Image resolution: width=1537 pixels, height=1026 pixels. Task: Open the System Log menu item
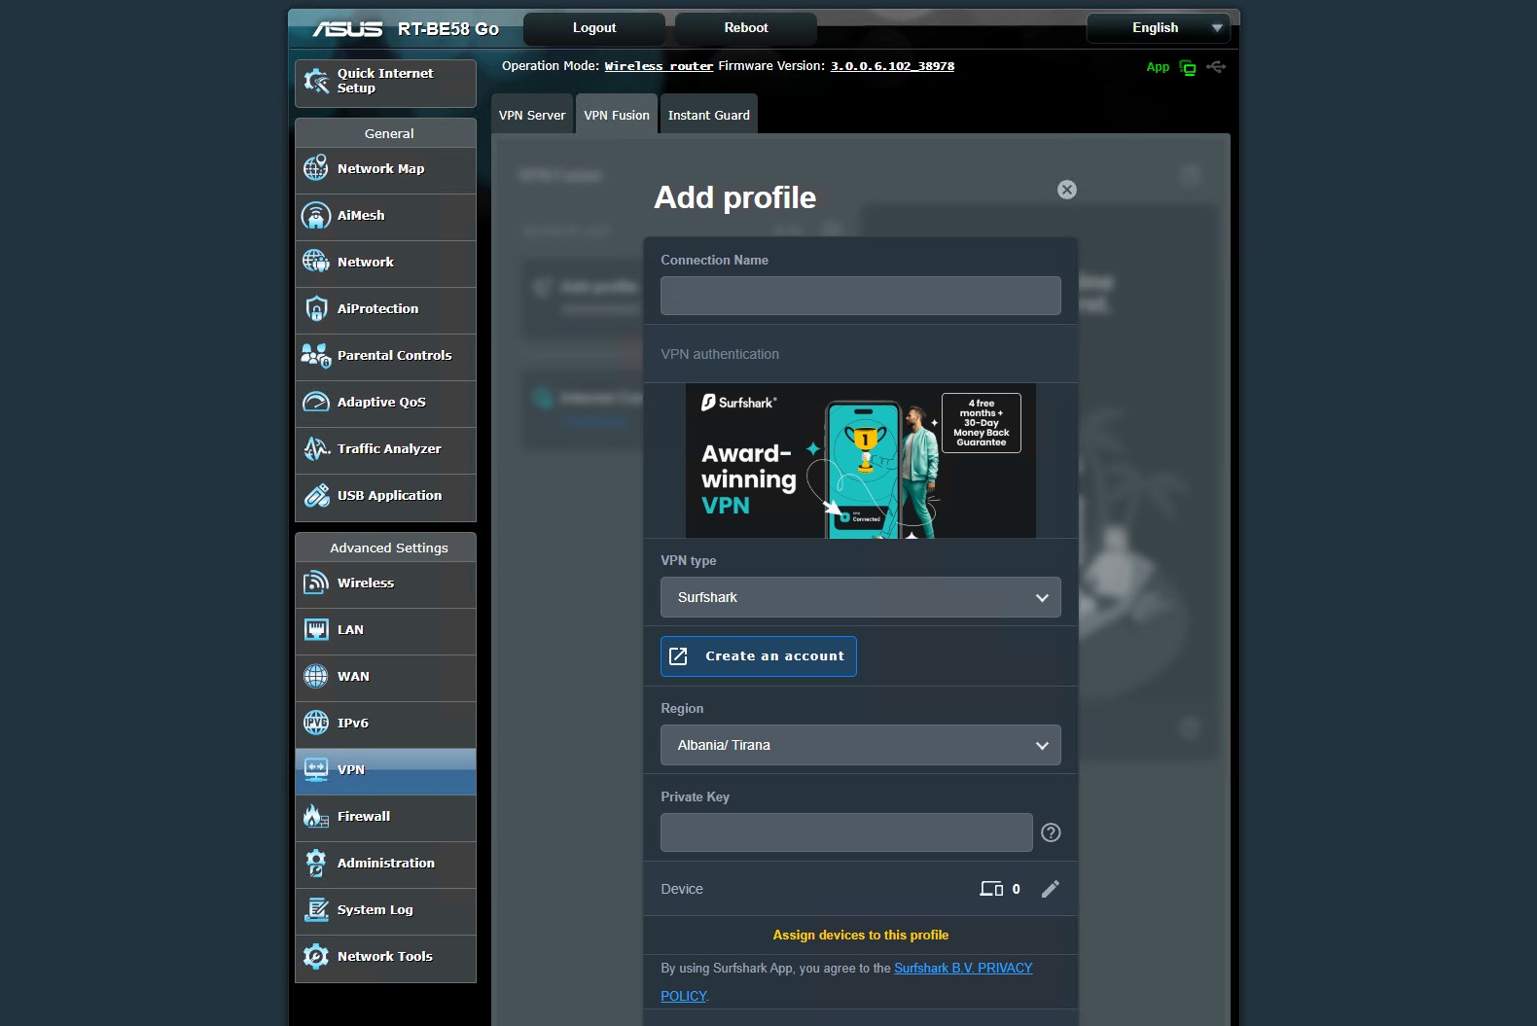386,910
